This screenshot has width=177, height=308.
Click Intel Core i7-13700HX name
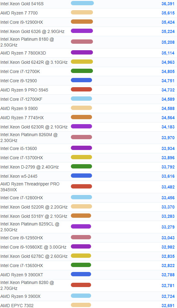[x=21, y=158]
